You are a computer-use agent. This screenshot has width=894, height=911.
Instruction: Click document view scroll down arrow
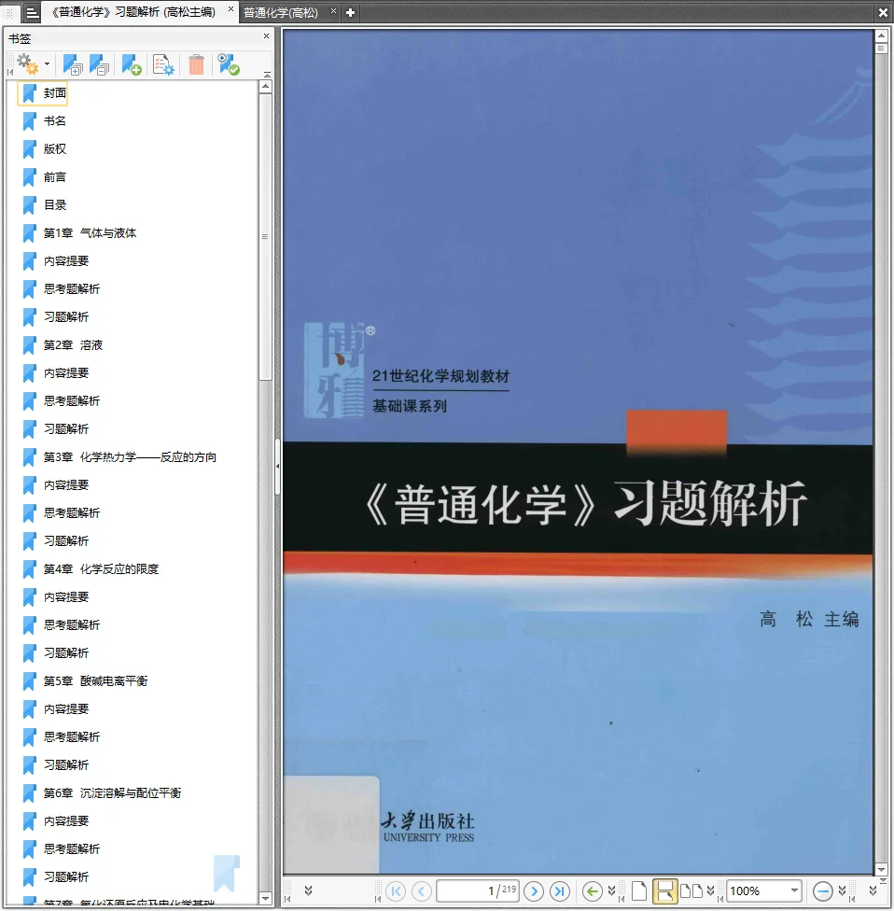point(881,870)
